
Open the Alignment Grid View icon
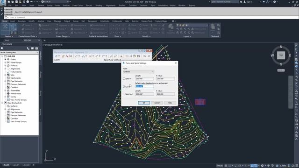tap(138, 56)
